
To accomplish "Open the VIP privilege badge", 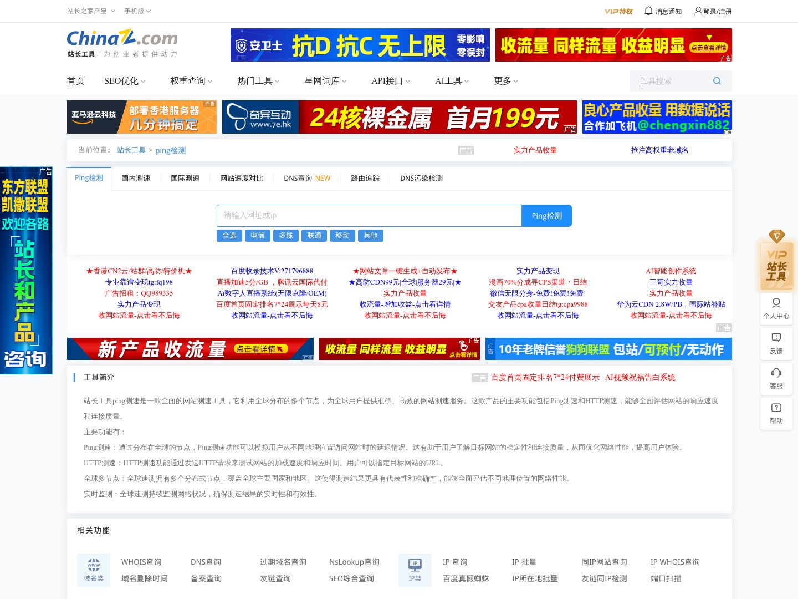I will [x=618, y=11].
